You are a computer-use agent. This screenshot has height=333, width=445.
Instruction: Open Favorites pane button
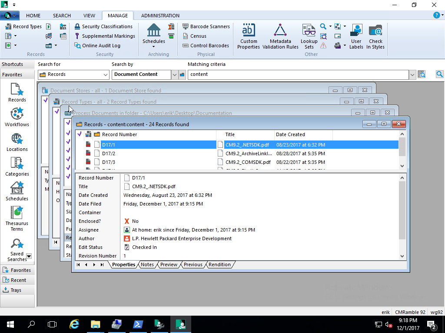17,270
